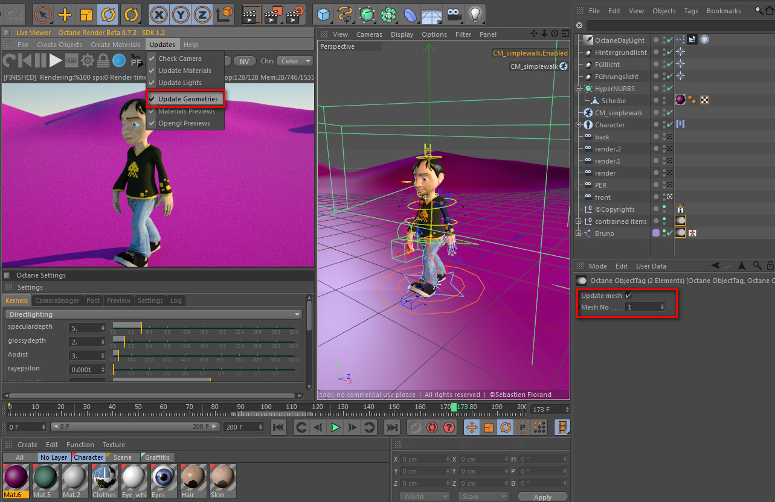Screen dimensions: 775x502
Task: Click the NV button in Live Viewer
Action: click(244, 61)
